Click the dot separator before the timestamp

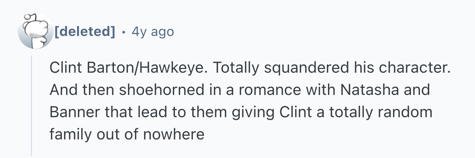124,32
